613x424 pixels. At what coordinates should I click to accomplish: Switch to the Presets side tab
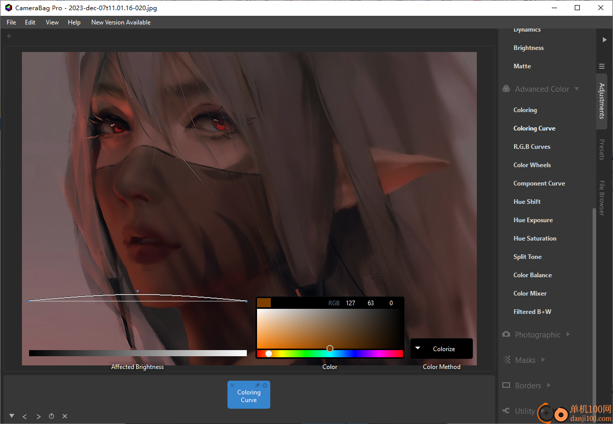(x=602, y=150)
